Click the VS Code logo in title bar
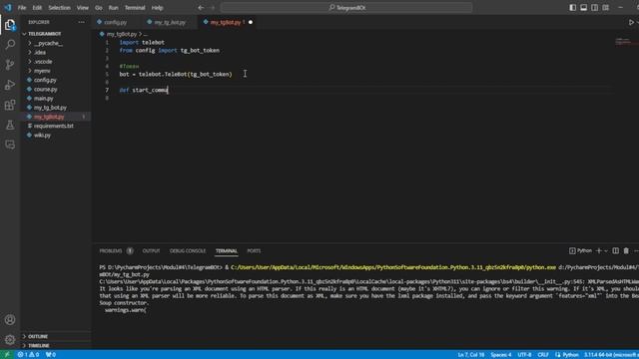The height and width of the screenshot is (359, 639). click(8, 7)
